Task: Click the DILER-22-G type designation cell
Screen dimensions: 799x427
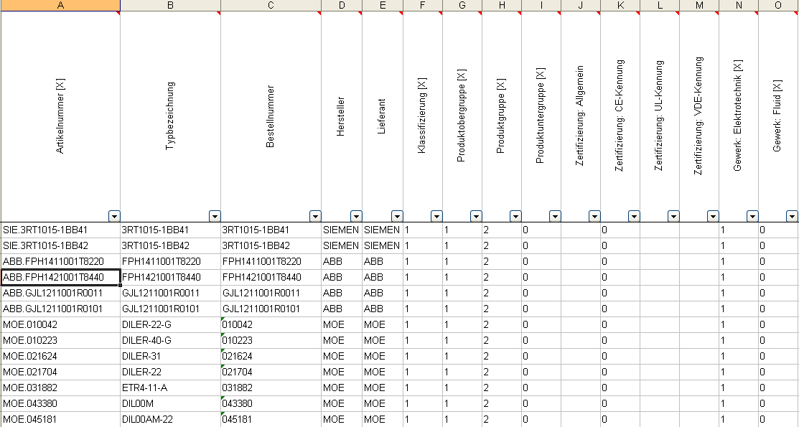Action: (170, 325)
